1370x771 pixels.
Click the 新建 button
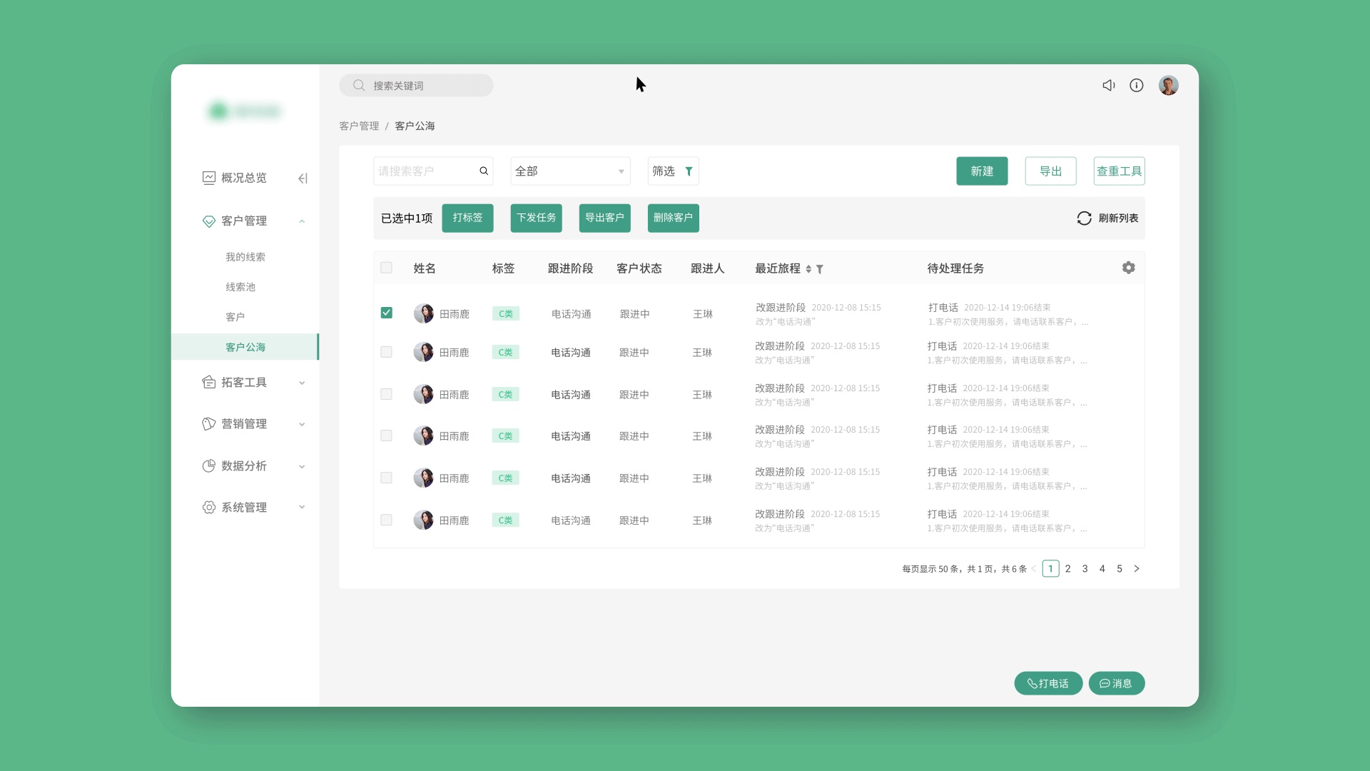tap(982, 171)
